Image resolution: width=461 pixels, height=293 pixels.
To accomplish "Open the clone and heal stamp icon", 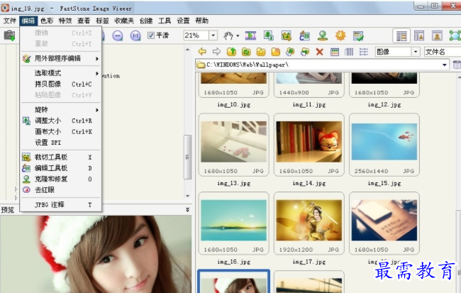I will [x=323, y=36].
